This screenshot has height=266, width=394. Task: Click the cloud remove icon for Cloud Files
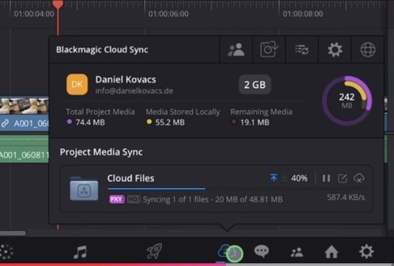coord(359,179)
